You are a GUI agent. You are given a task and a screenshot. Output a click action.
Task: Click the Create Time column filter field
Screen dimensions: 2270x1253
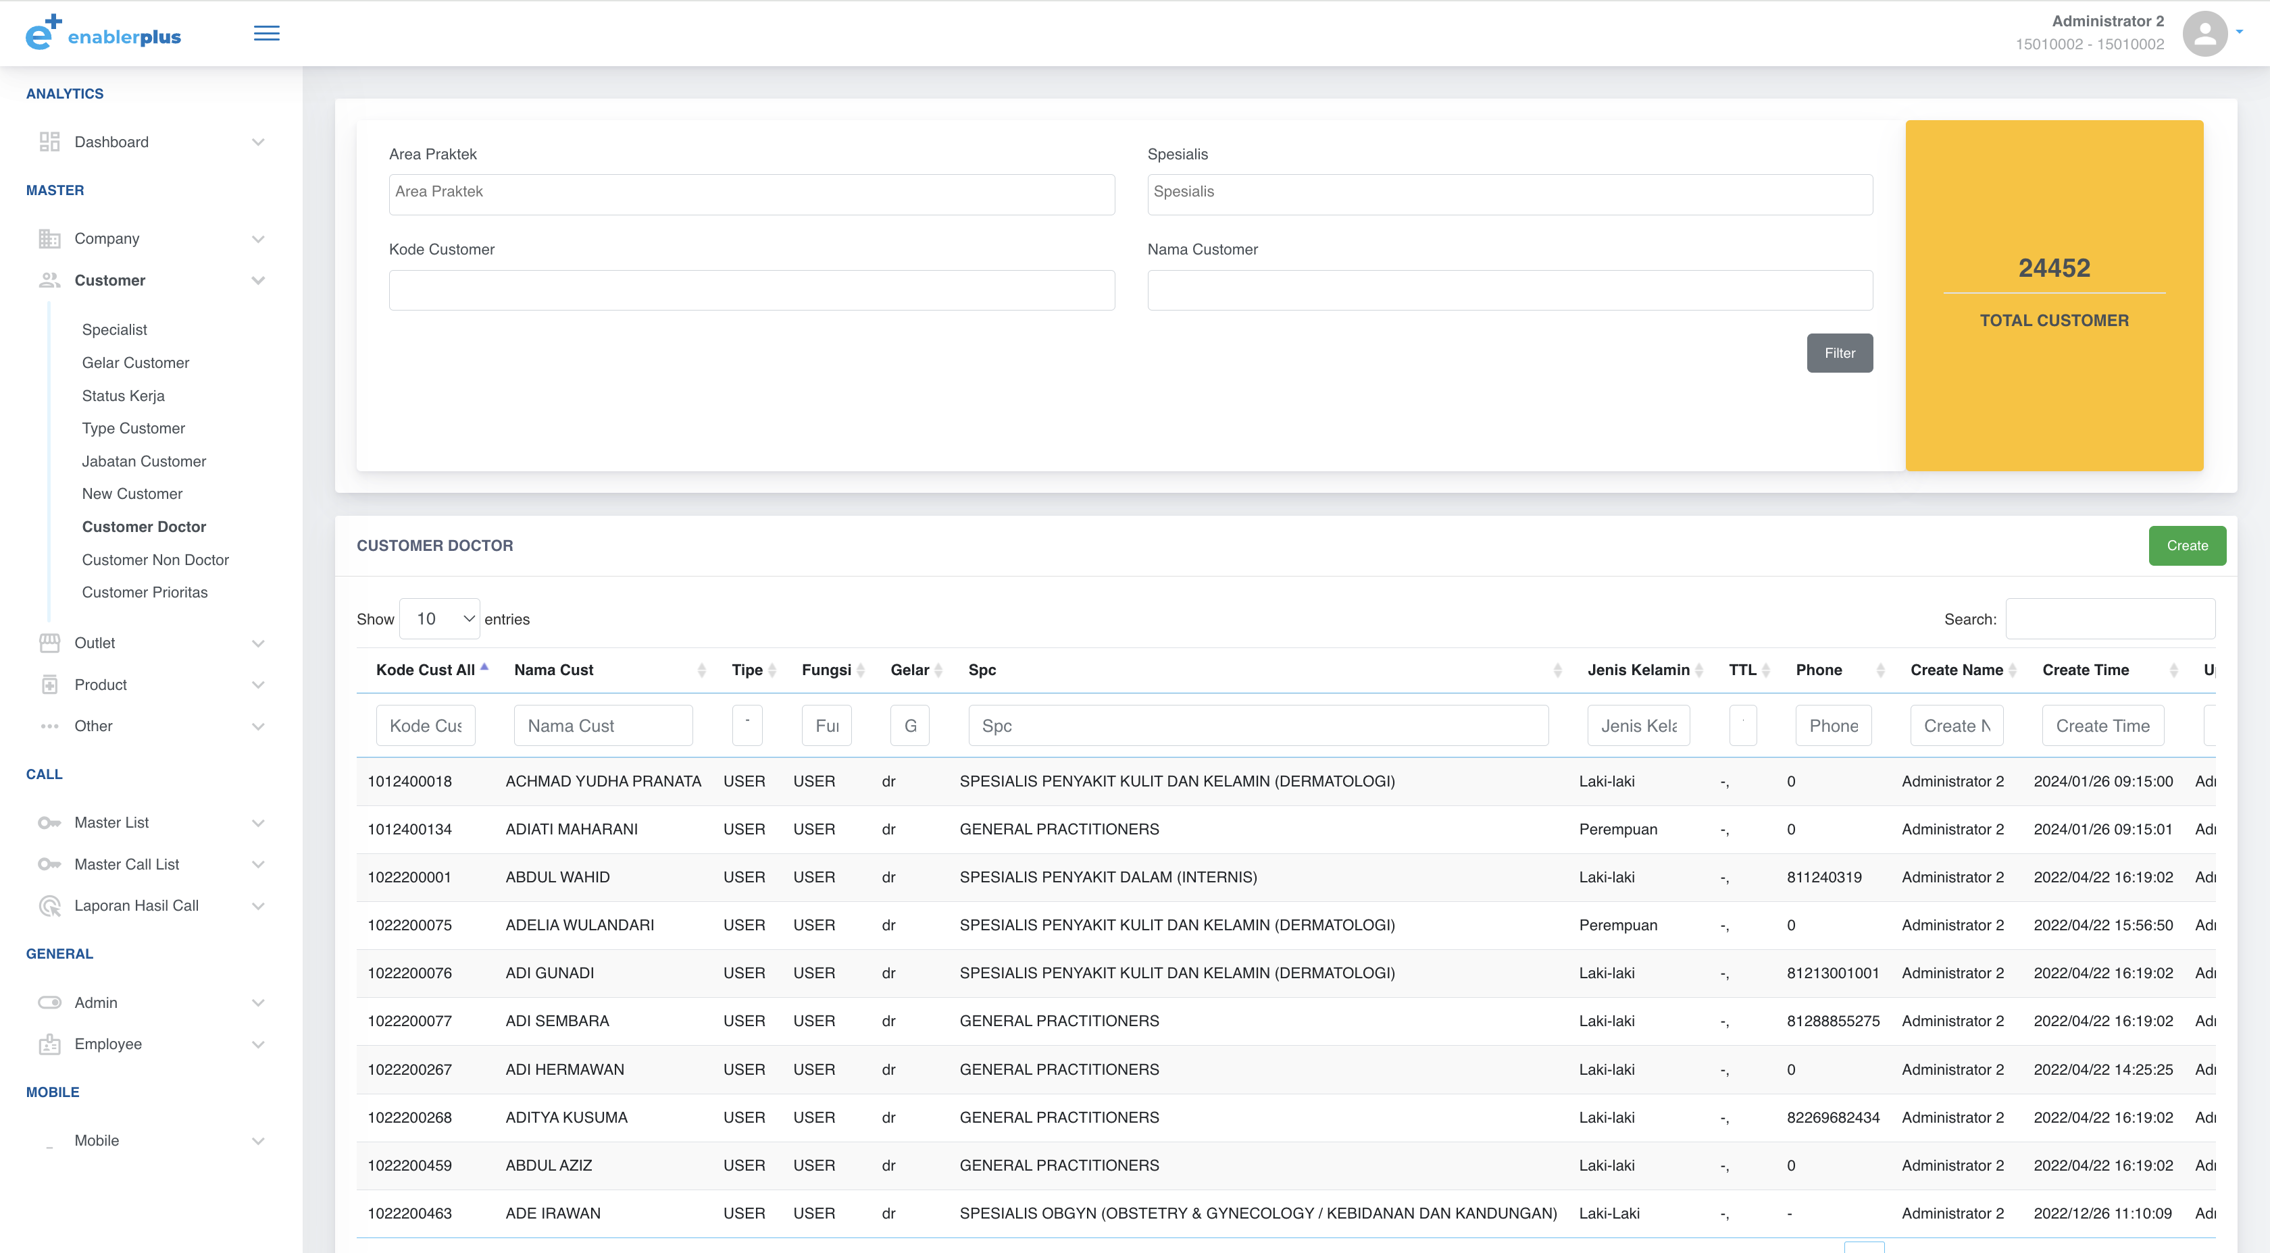click(x=2102, y=726)
